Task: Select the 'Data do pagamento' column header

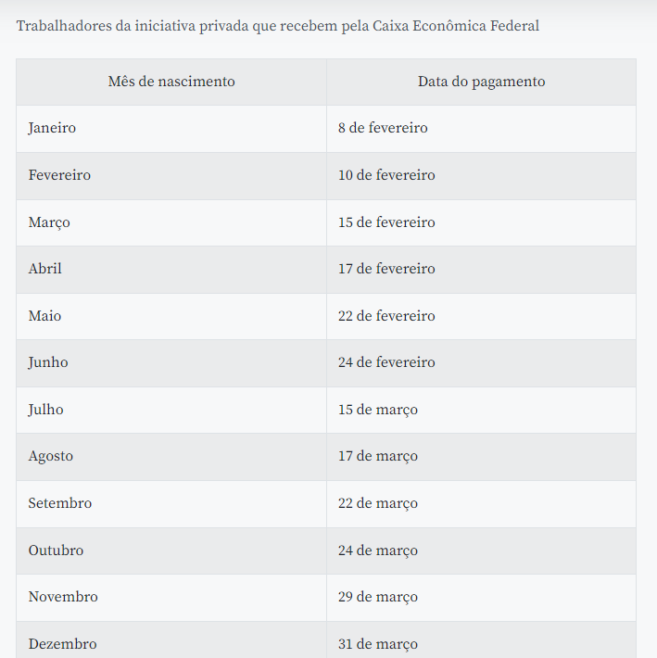Action: coord(481,82)
